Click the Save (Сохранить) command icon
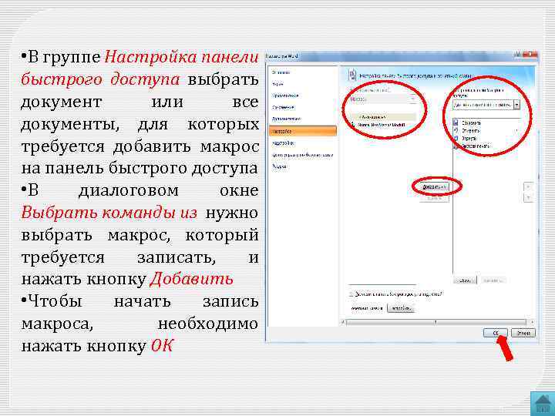This screenshot has width=555, height=416. click(456, 122)
